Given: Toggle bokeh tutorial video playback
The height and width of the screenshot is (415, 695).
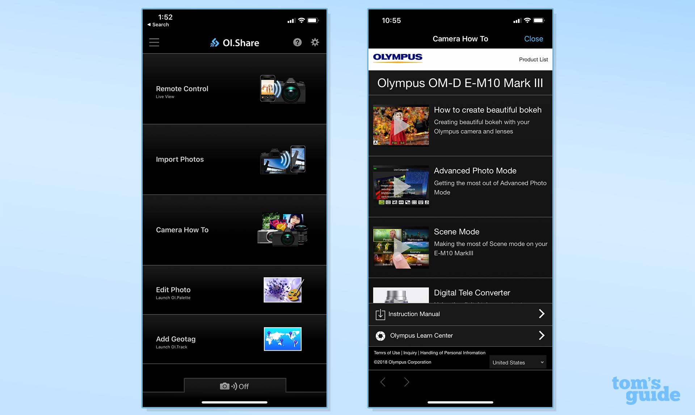Looking at the screenshot, I should point(401,126).
